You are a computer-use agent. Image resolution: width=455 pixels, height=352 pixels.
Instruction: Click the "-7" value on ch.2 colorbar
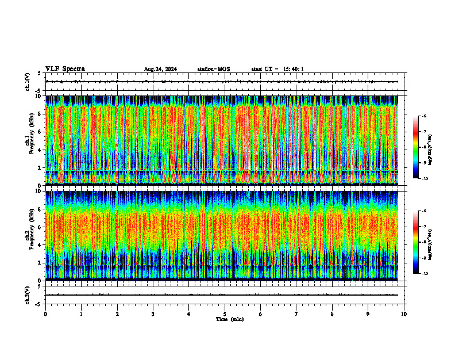(x=424, y=227)
